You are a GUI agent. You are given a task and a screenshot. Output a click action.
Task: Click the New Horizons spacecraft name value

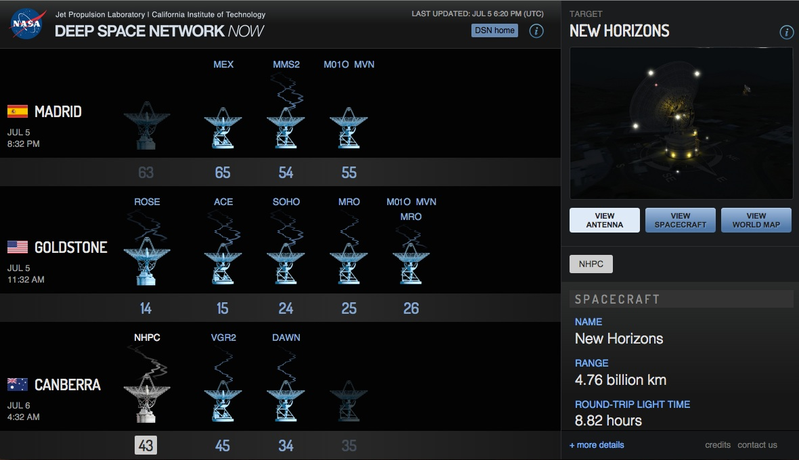619,339
